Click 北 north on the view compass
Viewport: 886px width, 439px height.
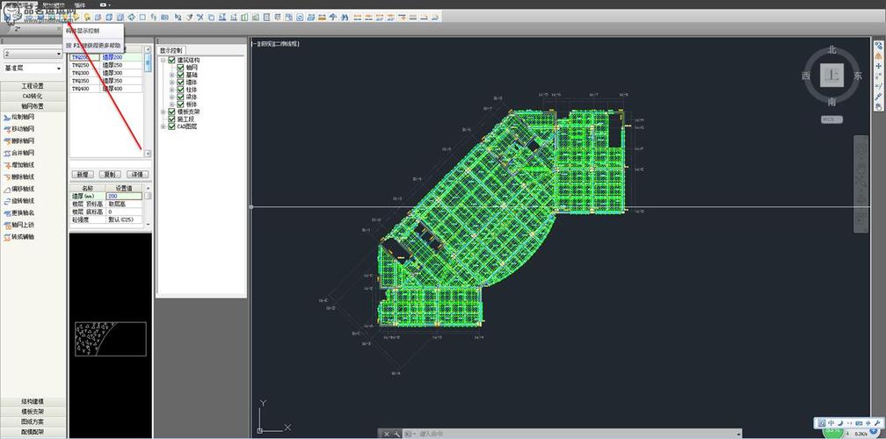832,50
